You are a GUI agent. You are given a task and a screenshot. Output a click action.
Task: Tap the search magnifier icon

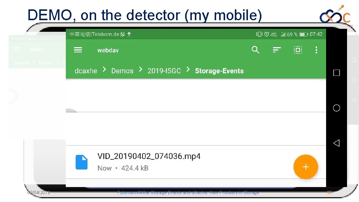coord(255,50)
